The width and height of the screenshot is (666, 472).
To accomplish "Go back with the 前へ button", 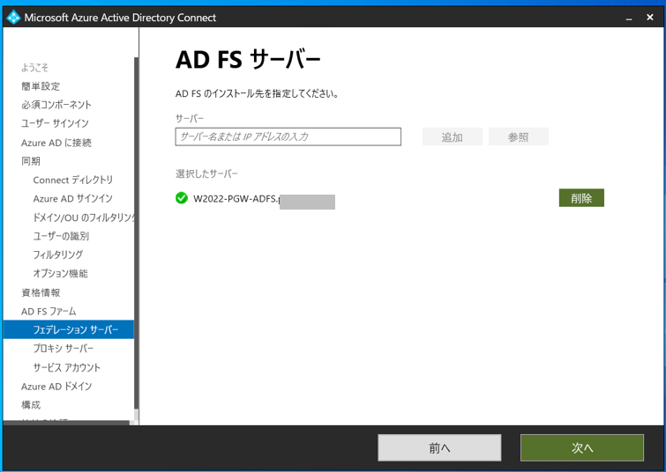I will [x=439, y=447].
